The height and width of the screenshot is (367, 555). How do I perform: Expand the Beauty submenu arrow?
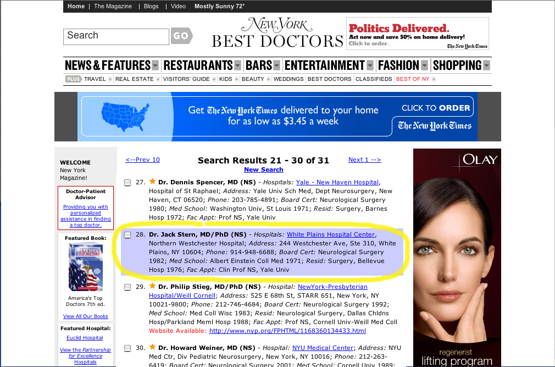point(268,79)
